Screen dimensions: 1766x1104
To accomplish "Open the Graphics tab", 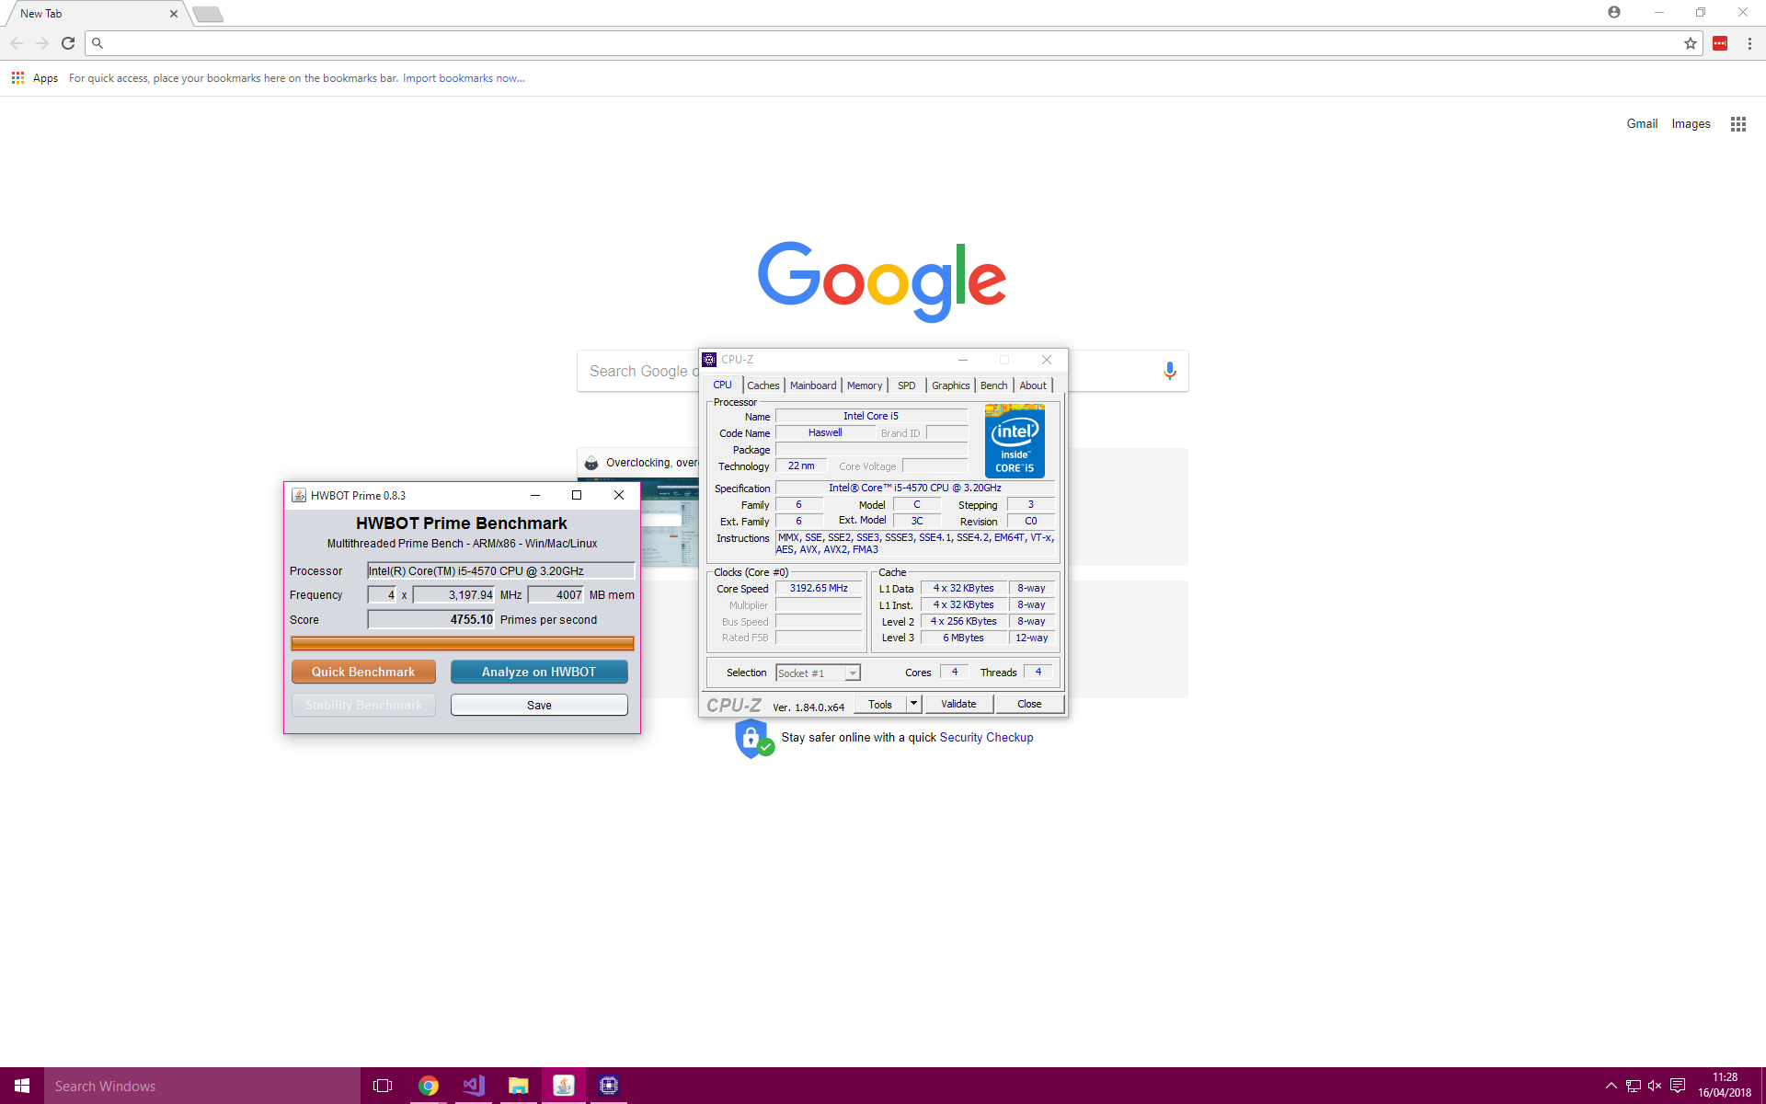I will [x=951, y=385].
